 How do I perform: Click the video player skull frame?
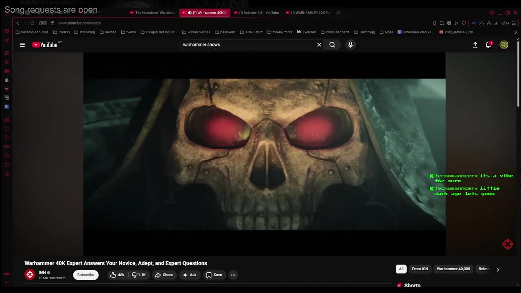pyautogui.click(x=265, y=154)
